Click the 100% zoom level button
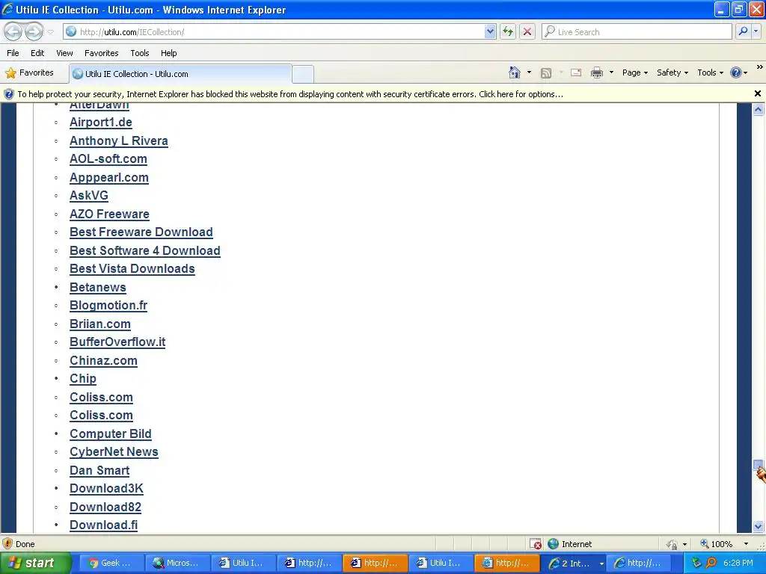 [716, 544]
